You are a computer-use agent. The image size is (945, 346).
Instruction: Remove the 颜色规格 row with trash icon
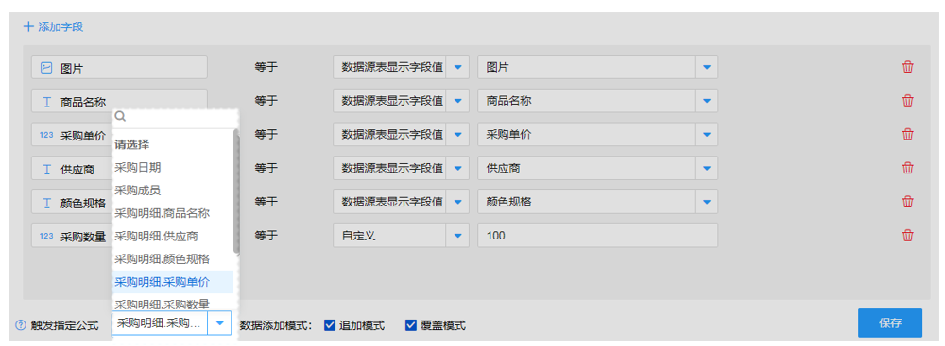point(907,202)
